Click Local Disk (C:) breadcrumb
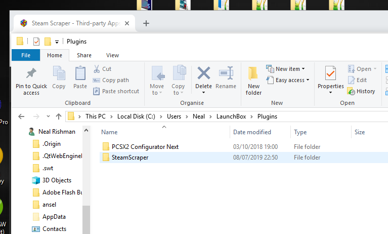 [136, 116]
